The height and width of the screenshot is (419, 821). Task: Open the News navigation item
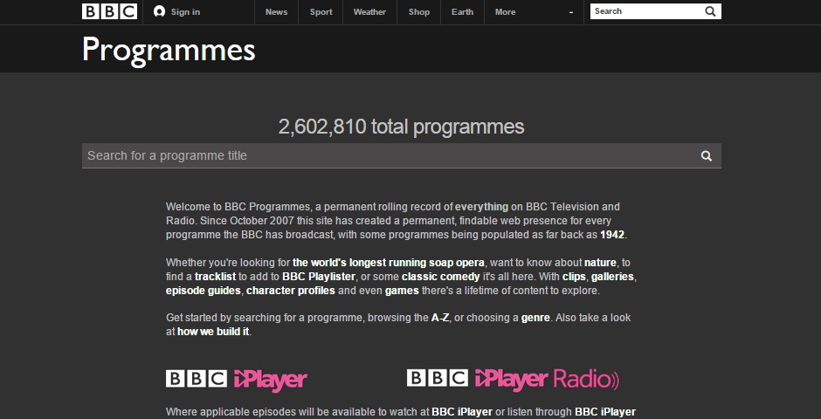click(x=277, y=12)
